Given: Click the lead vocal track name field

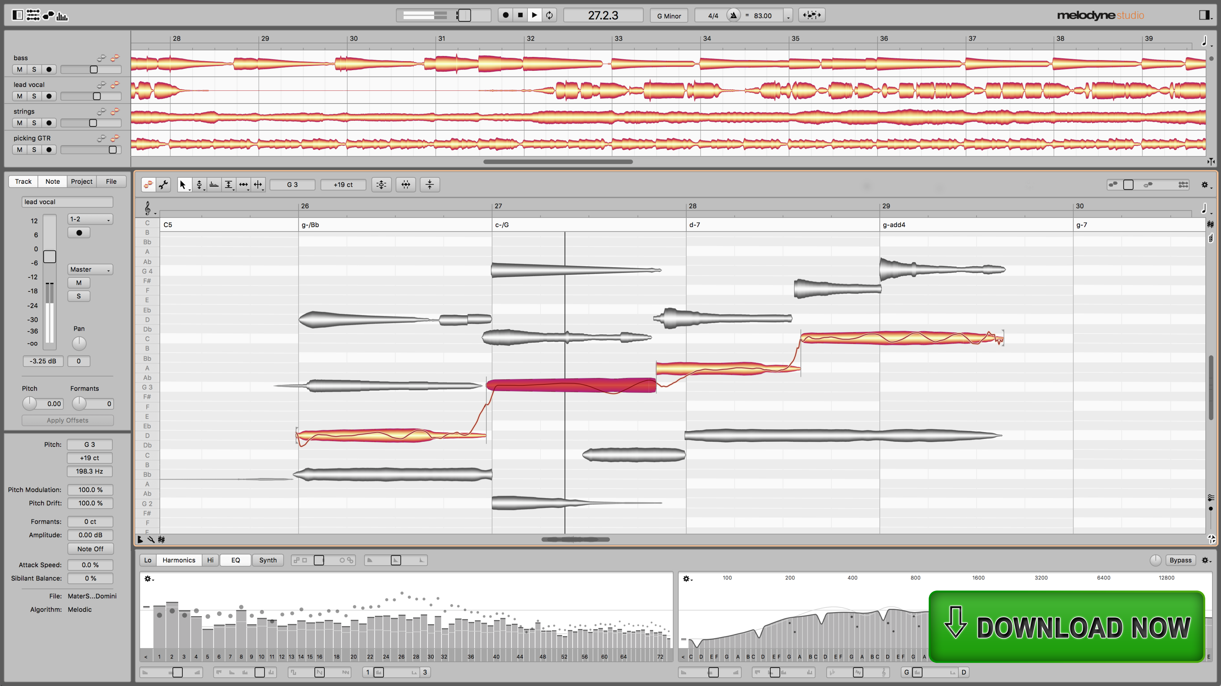Looking at the screenshot, I should tap(67, 202).
